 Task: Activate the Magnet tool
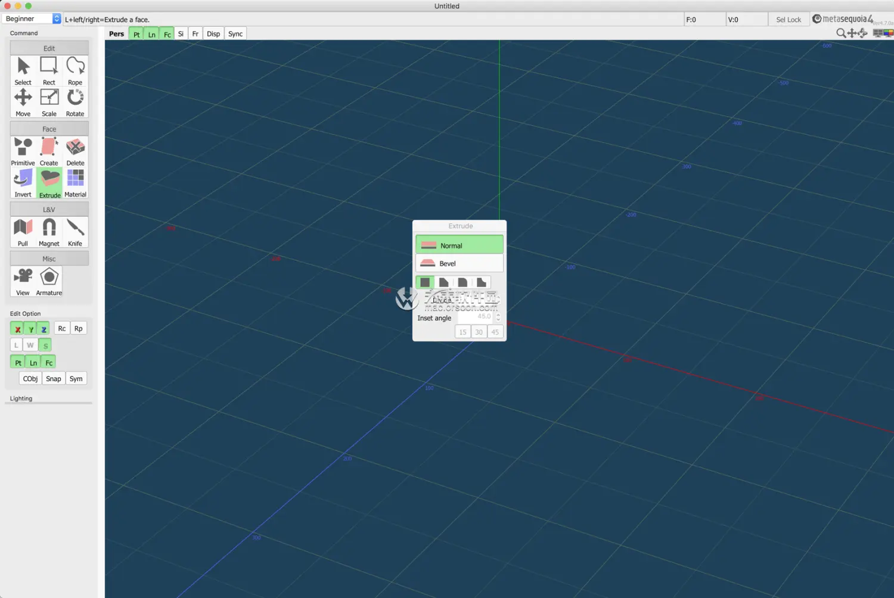(x=49, y=232)
